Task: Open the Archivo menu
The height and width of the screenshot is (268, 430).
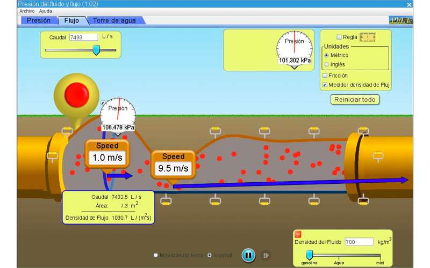Action: 27,11
